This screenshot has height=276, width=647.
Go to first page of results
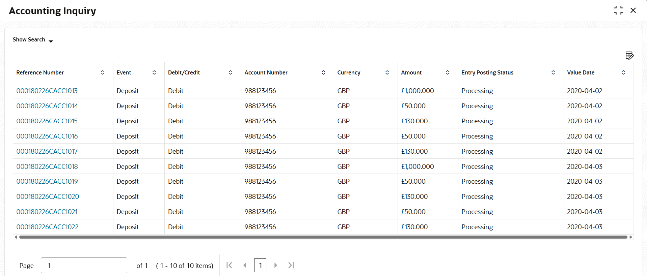(229, 265)
